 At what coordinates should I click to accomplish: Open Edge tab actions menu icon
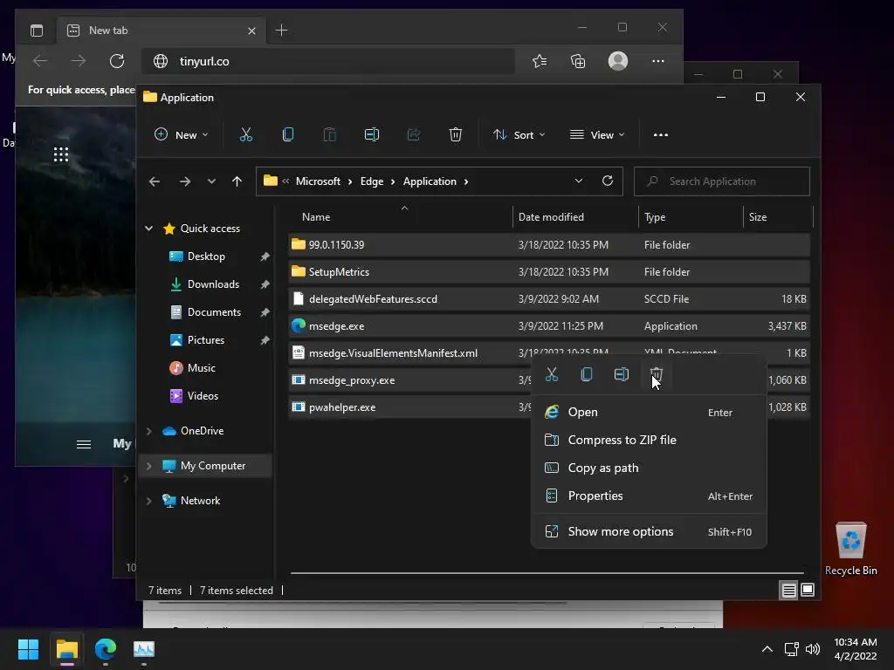[x=37, y=31]
